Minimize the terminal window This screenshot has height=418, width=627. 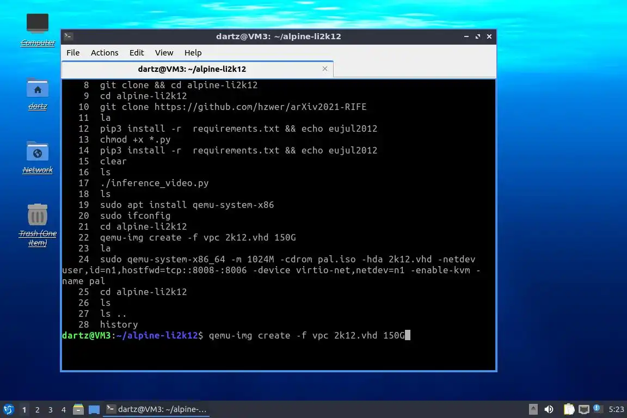pyautogui.click(x=466, y=36)
